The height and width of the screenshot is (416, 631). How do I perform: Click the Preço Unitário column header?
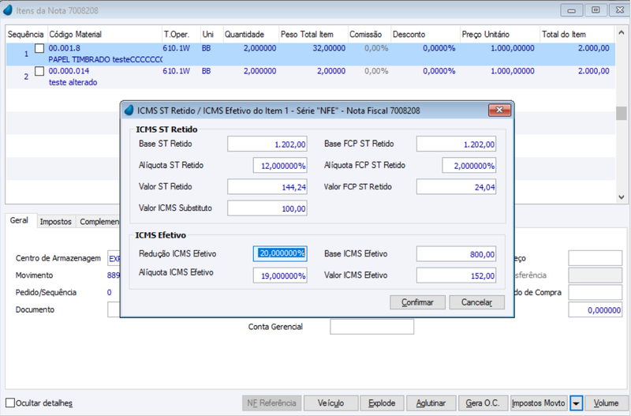pos(500,34)
